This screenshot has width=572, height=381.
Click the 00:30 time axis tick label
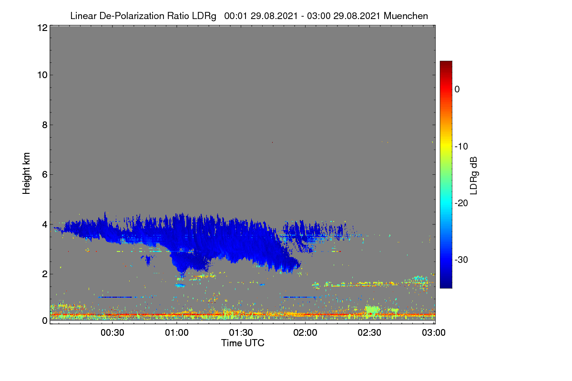(112, 332)
